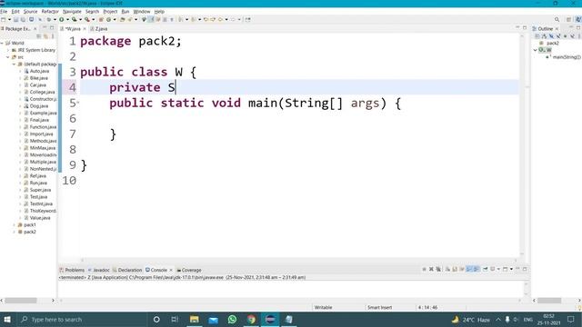Toggle Word Wrap in Console toolbar
Viewport: 582px width, 327px height.
click(462, 269)
